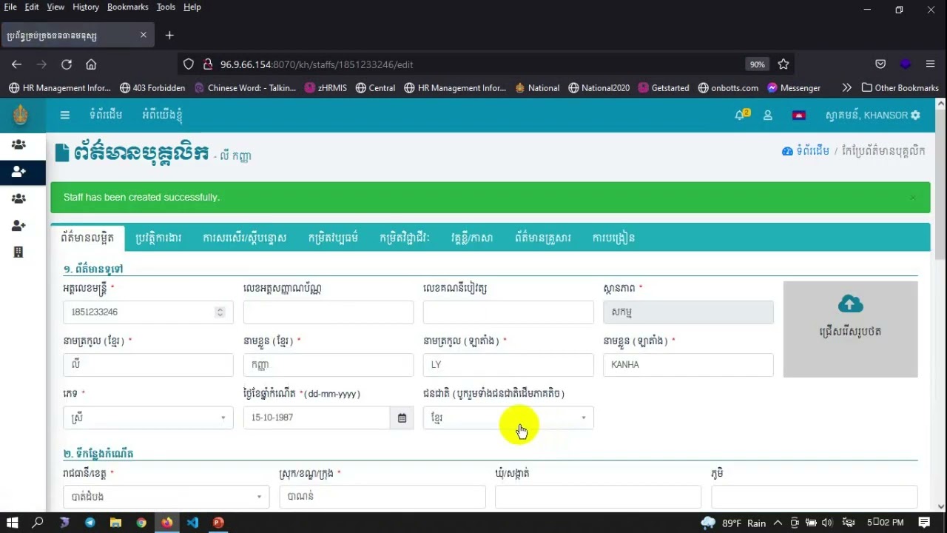Open Windows Start menu
Viewport: 947px width, 533px height.
click(x=12, y=523)
